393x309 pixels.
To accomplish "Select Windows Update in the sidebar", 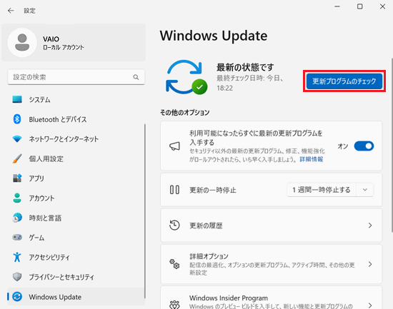I will [x=76, y=297].
